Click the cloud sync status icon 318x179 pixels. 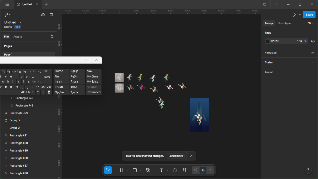tap(43, 15)
